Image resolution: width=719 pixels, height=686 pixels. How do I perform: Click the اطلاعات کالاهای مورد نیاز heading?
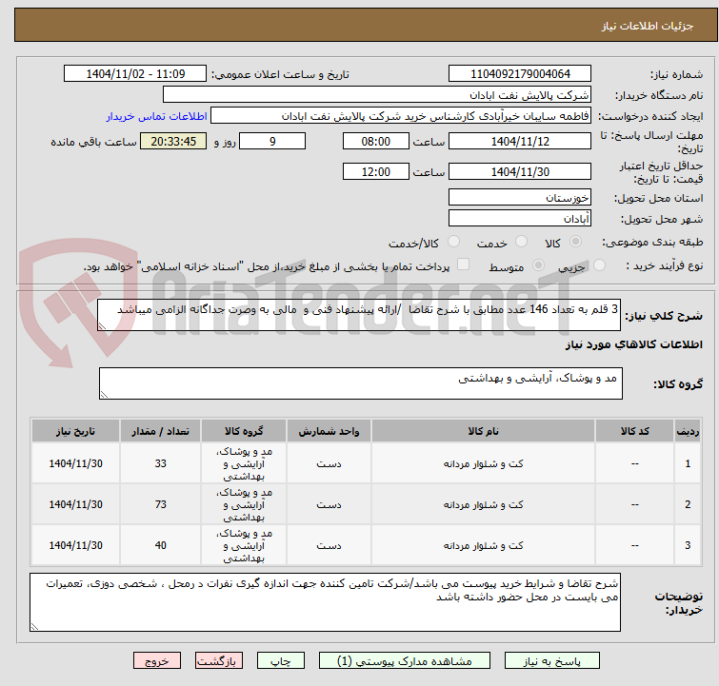(633, 344)
